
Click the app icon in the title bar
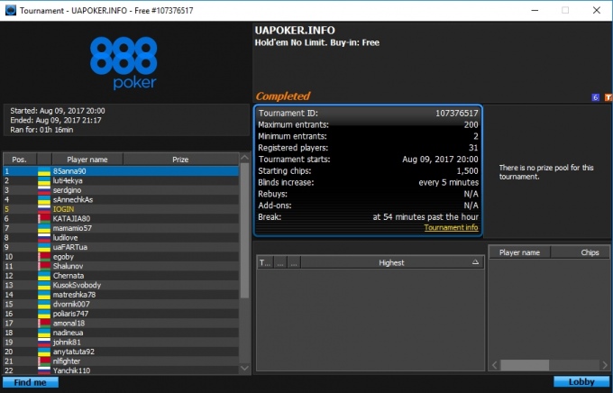click(11, 10)
